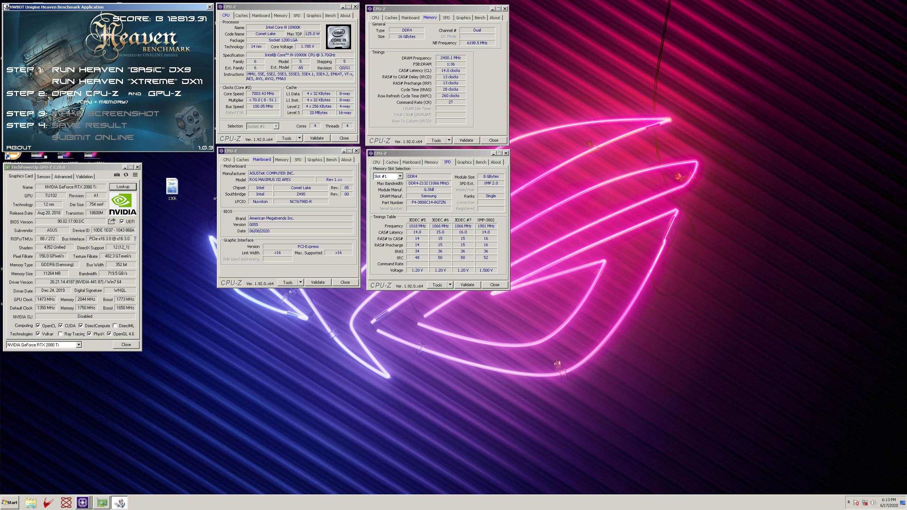
Task: Open Graphics tab in CPU-Z SPD window
Action: (464, 162)
